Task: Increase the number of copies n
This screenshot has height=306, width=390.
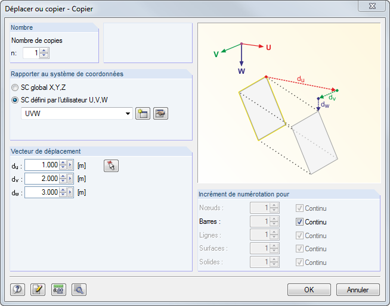Action: click(x=44, y=51)
